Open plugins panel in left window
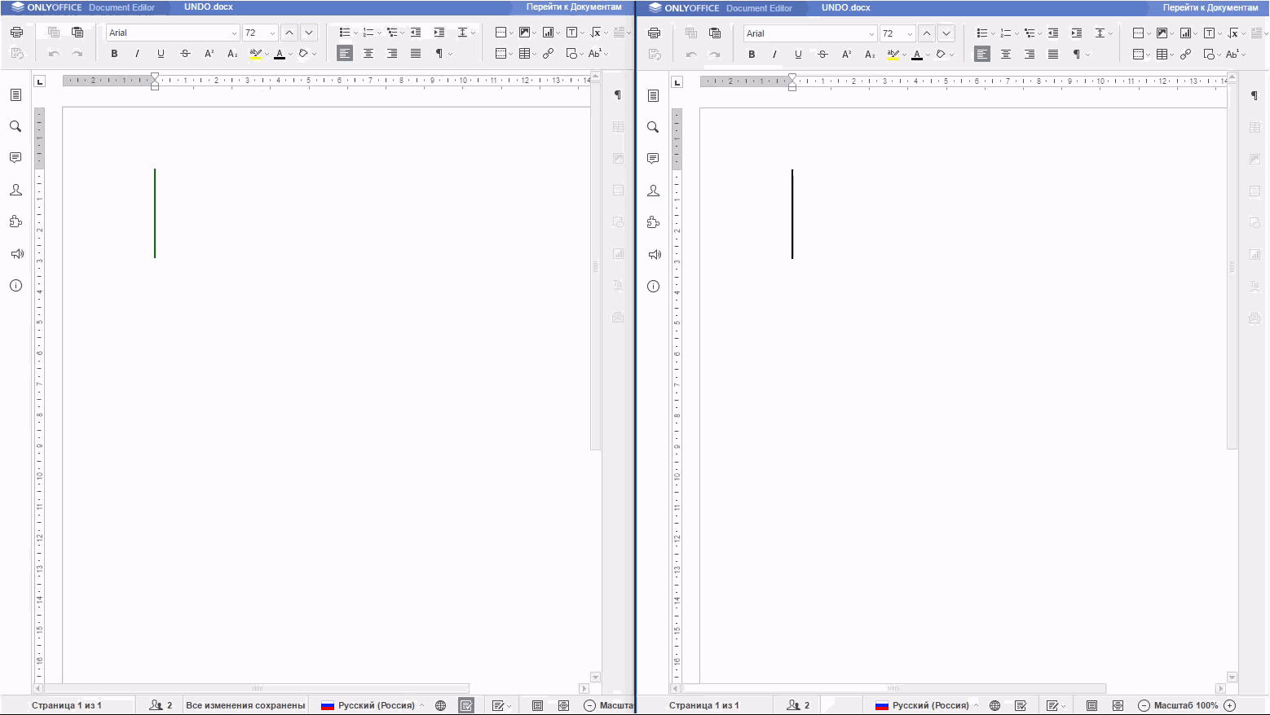The height and width of the screenshot is (715, 1270). pos(15,222)
